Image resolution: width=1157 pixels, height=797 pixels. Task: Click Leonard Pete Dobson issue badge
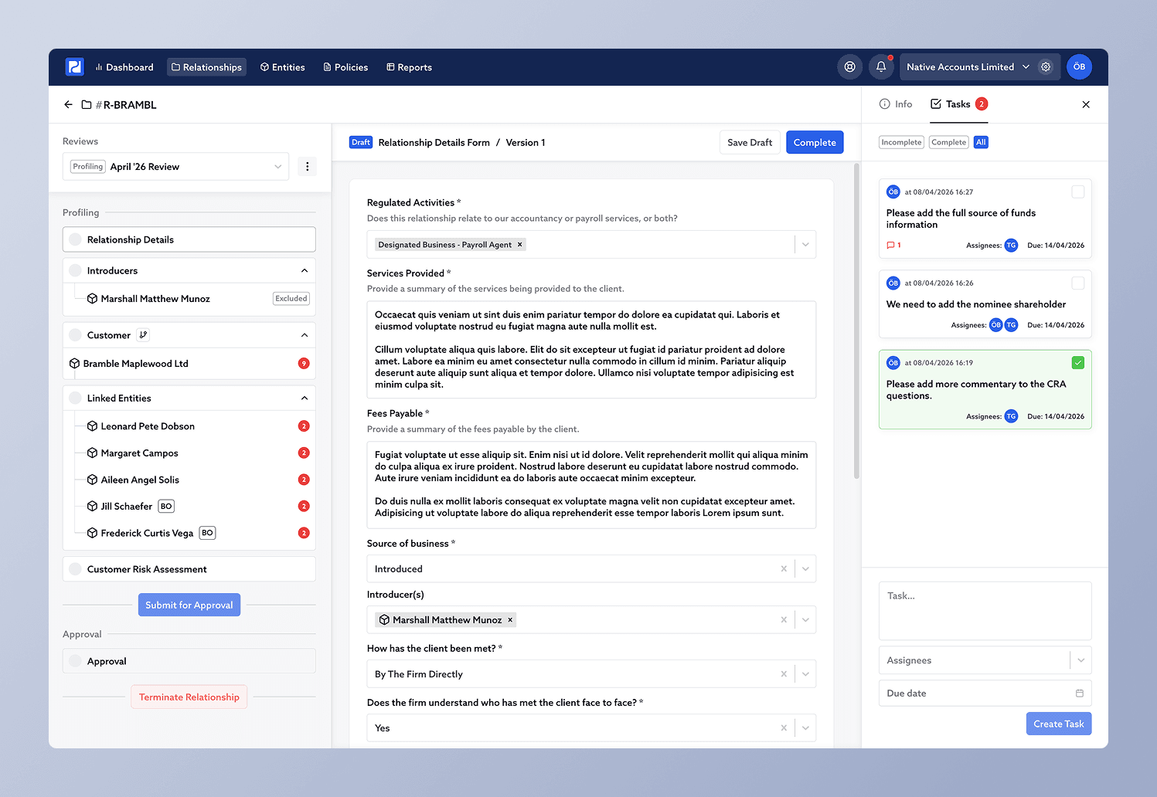tap(304, 426)
